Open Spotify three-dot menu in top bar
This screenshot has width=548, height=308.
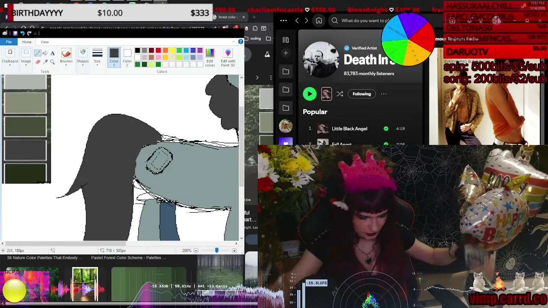283,21
